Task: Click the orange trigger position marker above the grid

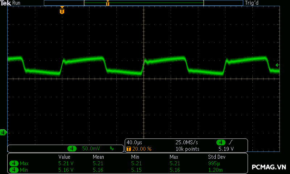Action: point(62,11)
